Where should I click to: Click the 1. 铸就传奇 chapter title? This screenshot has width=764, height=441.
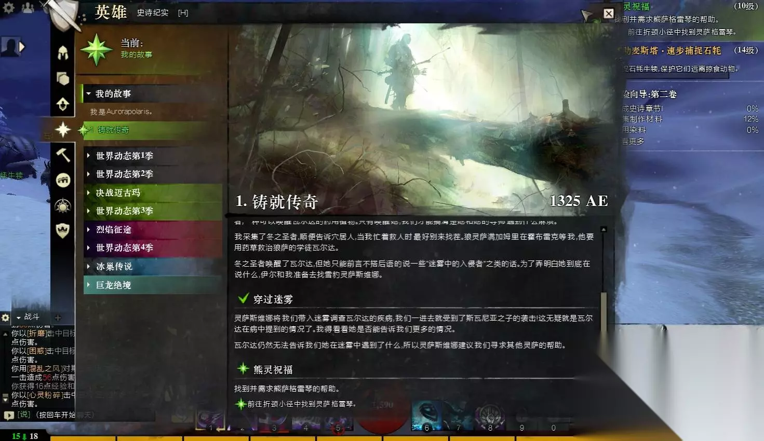[x=276, y=201]
